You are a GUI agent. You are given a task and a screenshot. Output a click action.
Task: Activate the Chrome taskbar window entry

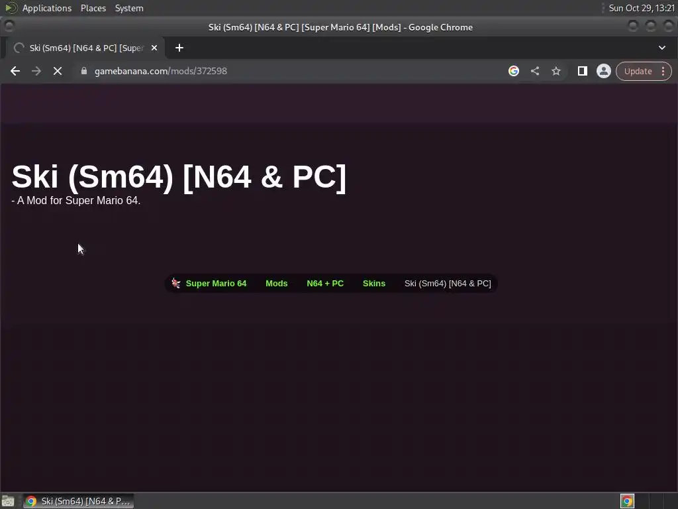78,501
